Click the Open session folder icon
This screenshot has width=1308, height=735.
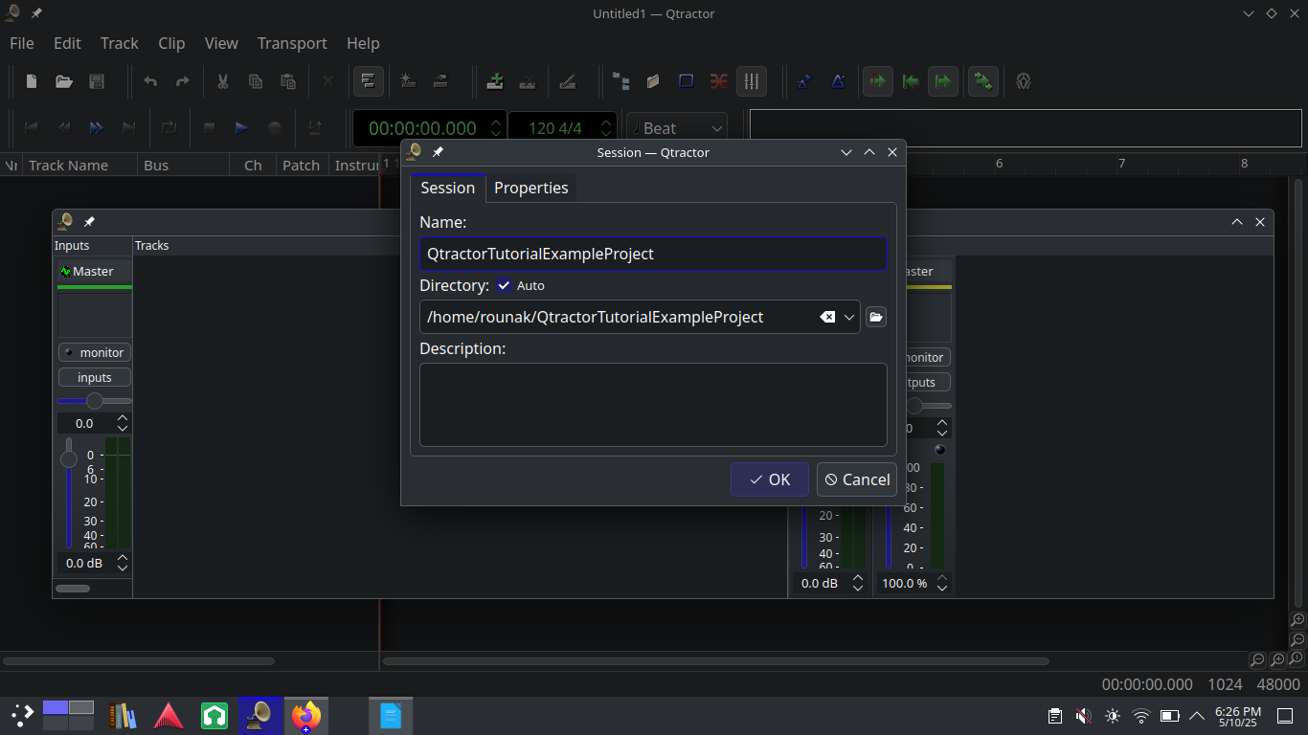click(x=64, y=81)
